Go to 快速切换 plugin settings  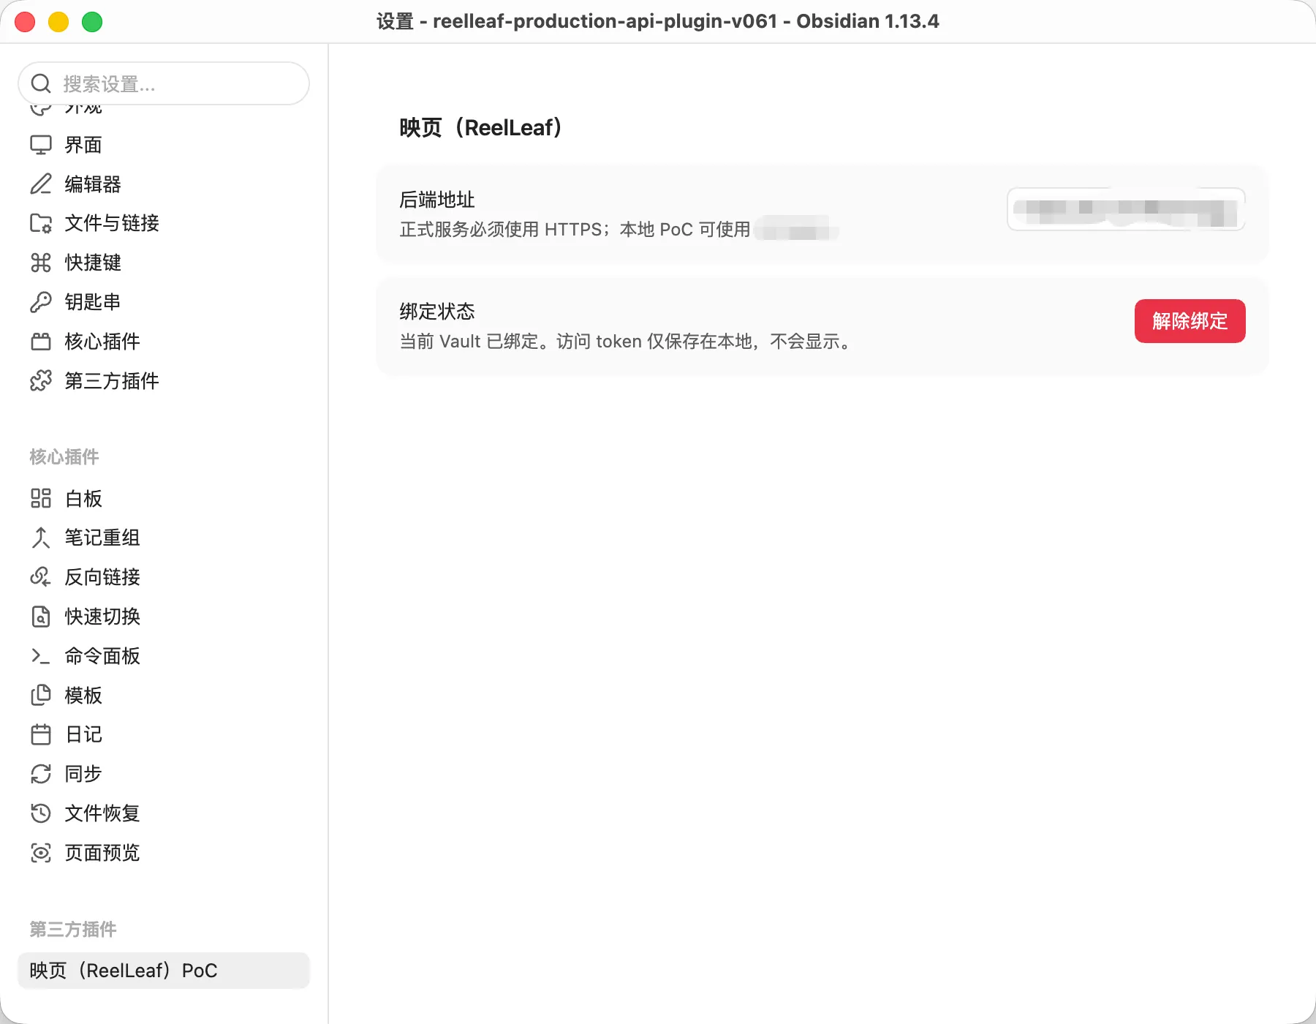click(x=164, y=617)
